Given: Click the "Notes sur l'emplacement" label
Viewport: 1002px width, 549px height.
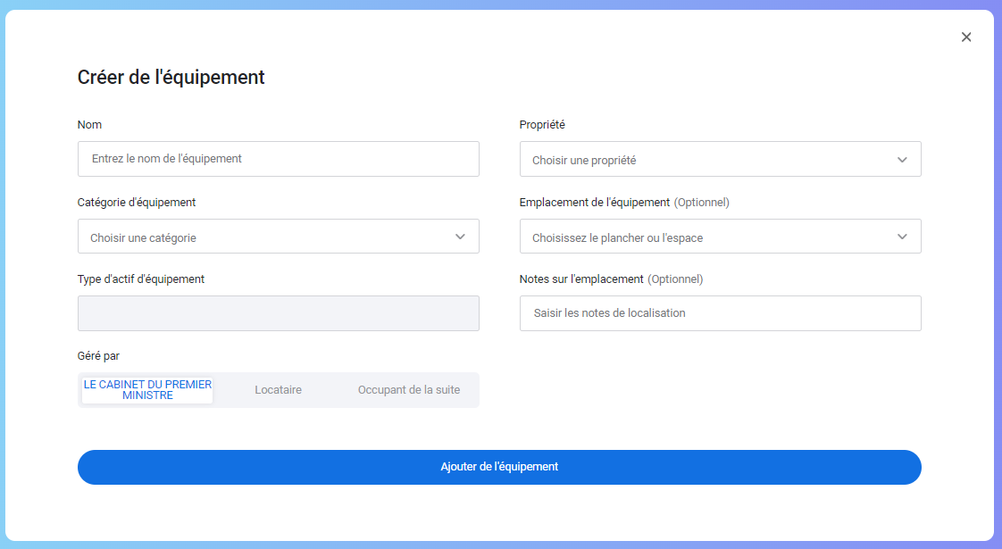Looking at the screenshot, I should tap(581, 279).
